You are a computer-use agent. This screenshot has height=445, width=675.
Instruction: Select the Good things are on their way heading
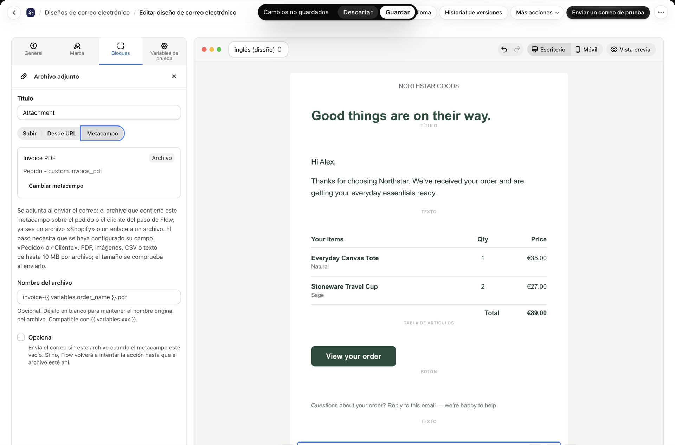(401, 116)
